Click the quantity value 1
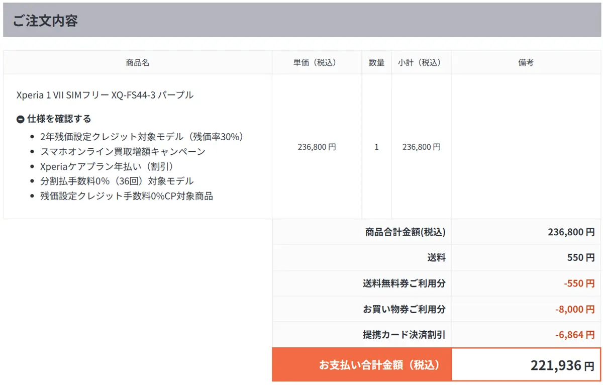603x385 pixels. pyautogui.click(x=376, y=147)
